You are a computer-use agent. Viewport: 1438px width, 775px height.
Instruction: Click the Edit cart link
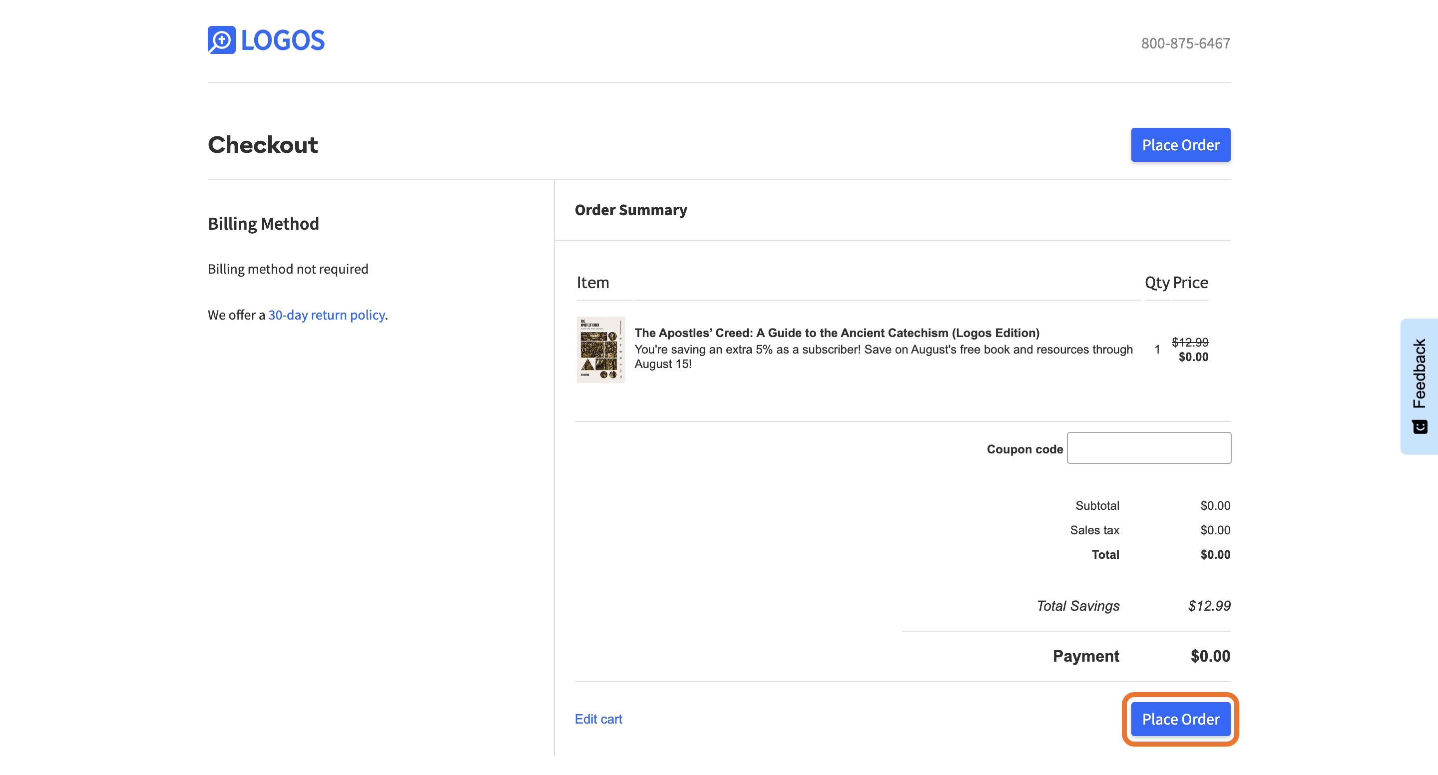pos(598,719)
